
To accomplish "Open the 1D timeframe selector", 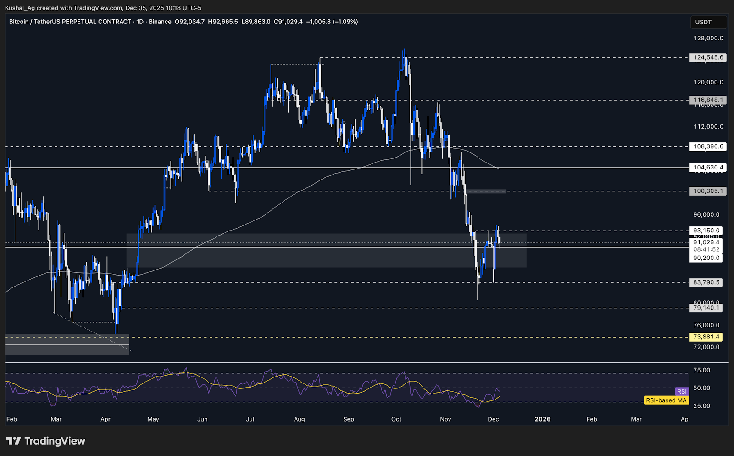I will [141, 22].
